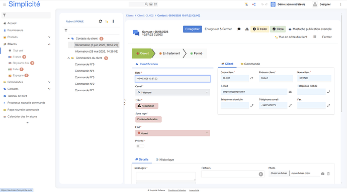The width and height of the screenshot is (347, 192).
Task: Click the filter icon in tree panel
Action: pyautogui.click(x=66, y=31)
